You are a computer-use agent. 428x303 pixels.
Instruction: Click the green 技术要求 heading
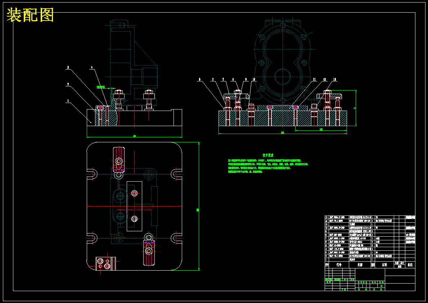pos(268,155)
